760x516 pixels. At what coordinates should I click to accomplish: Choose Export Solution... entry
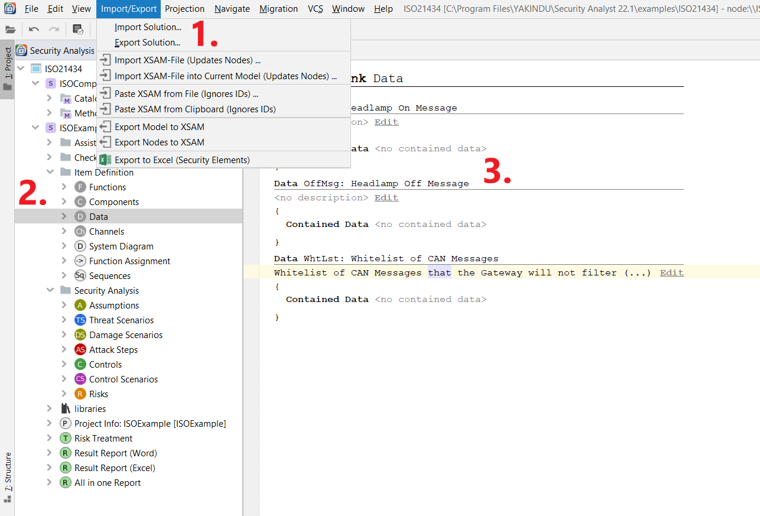click(147, 43)
